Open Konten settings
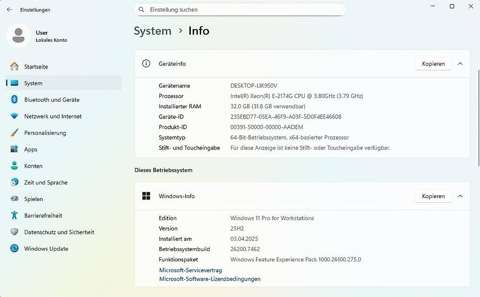Viewport: 480px width, 297px height. coord(33,166)
